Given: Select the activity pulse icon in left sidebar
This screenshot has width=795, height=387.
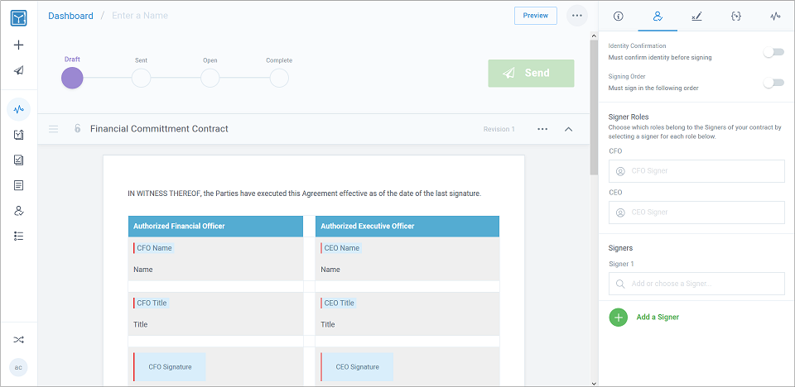Looking at the screenshot, I should pos(19,109).
